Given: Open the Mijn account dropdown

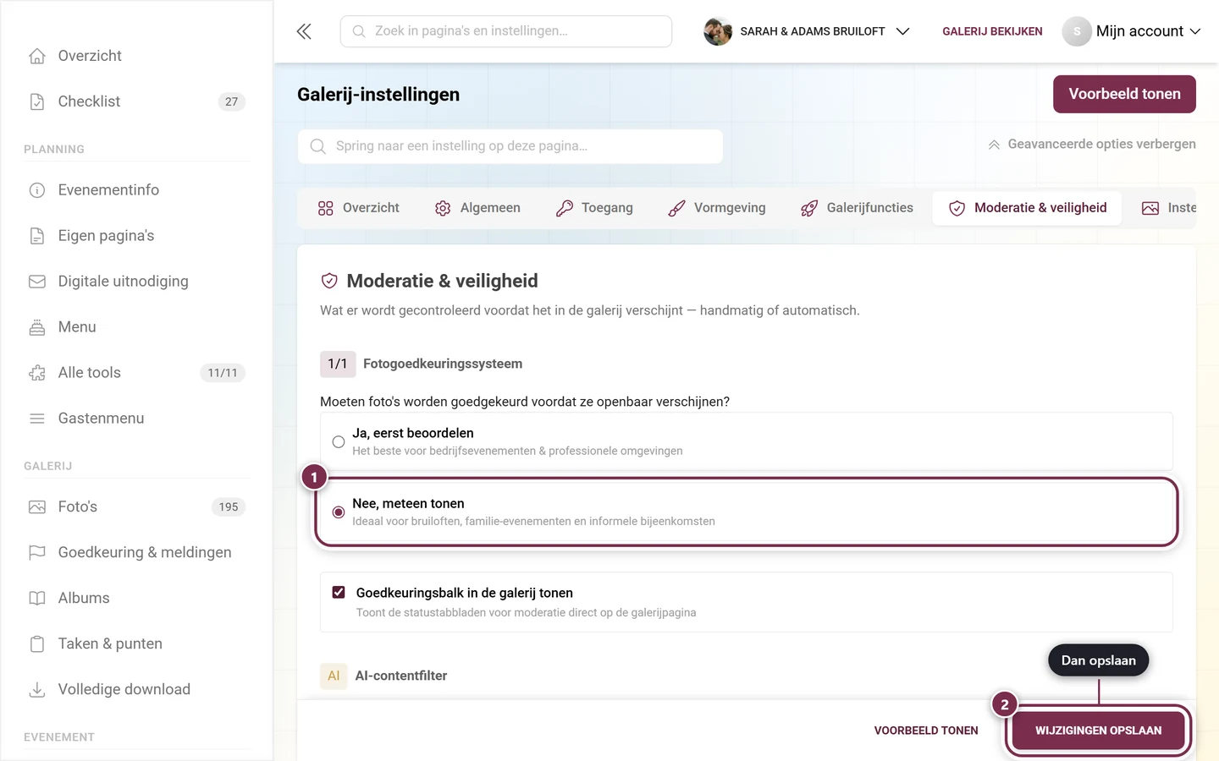Looking at the screenshot, I should click(1132, 31).
